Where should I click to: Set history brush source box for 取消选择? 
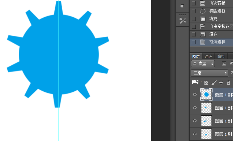[193, 42]
